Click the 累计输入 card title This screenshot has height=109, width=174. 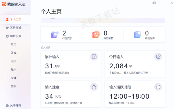pos(52,57)
